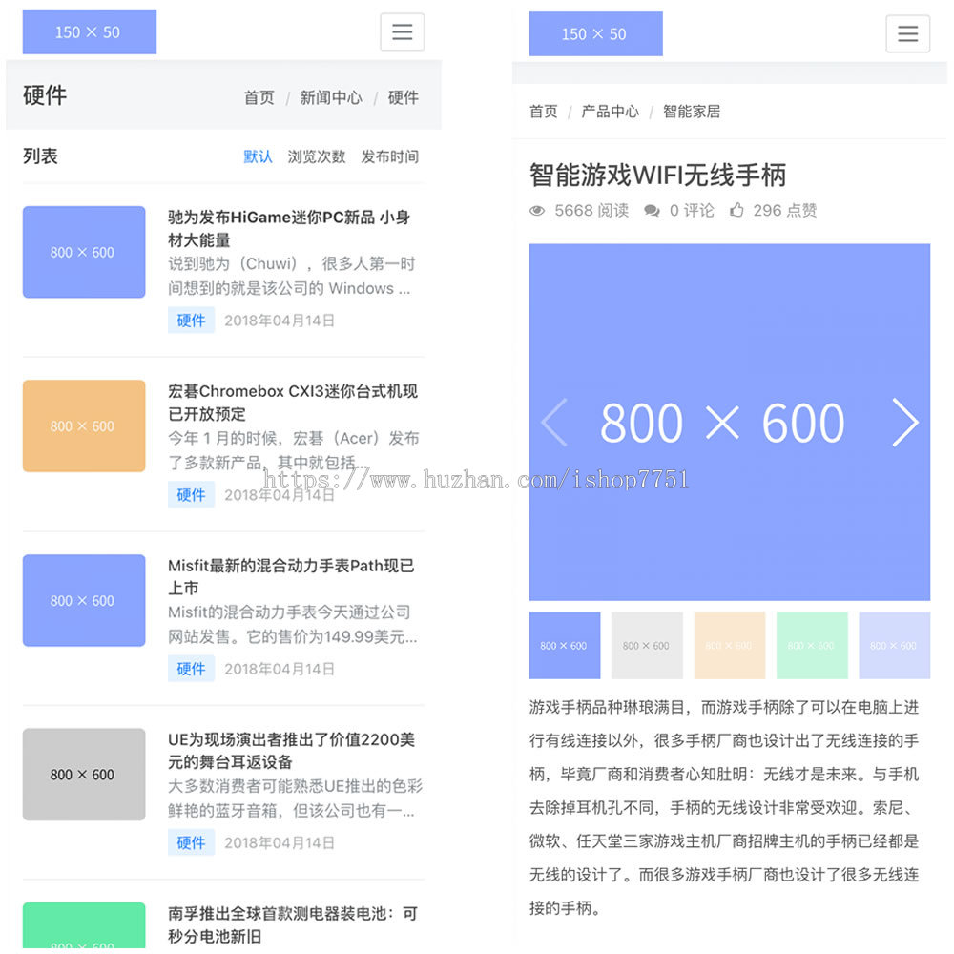Open 智能家居 breadcrumb link
Image resolution: width=954 pixels, height=954 pixels.
coord(692,112)
